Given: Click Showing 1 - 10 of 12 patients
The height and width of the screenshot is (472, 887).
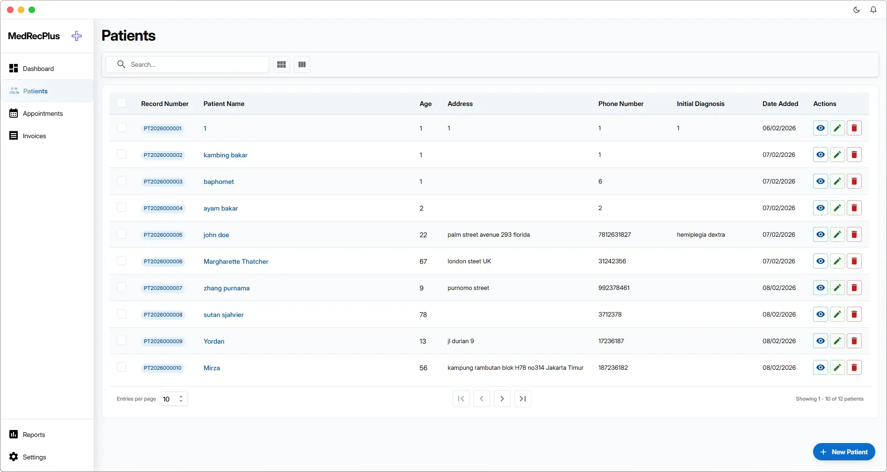Looking at the screenshot, I should coord(829,399).
